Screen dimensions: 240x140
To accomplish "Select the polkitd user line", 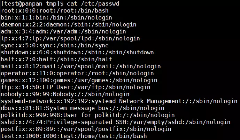I will pos(88,115).
